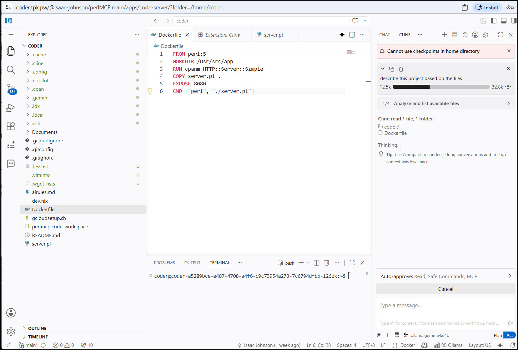Click the browser Install button
This screenshot has width=518, height=350.
(x=487, y=8)
